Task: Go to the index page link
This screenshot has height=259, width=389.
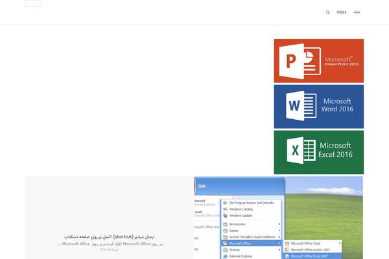Action: [x=342, y=12]
